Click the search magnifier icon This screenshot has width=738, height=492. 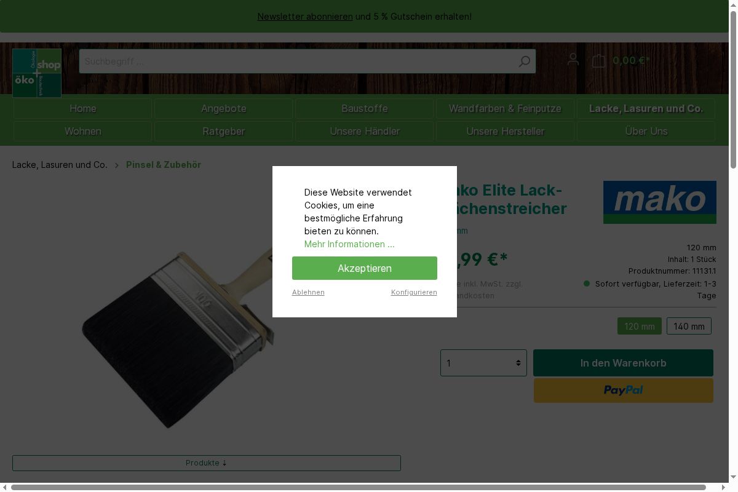click(x=524, y=61)
